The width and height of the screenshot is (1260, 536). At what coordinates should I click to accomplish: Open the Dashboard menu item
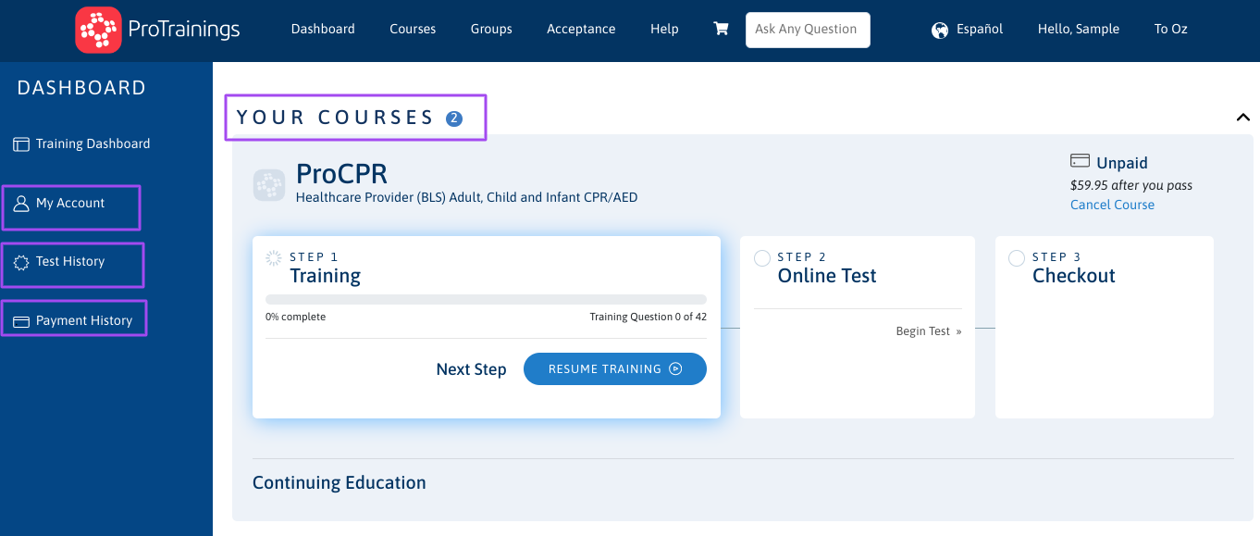(323, 29)
